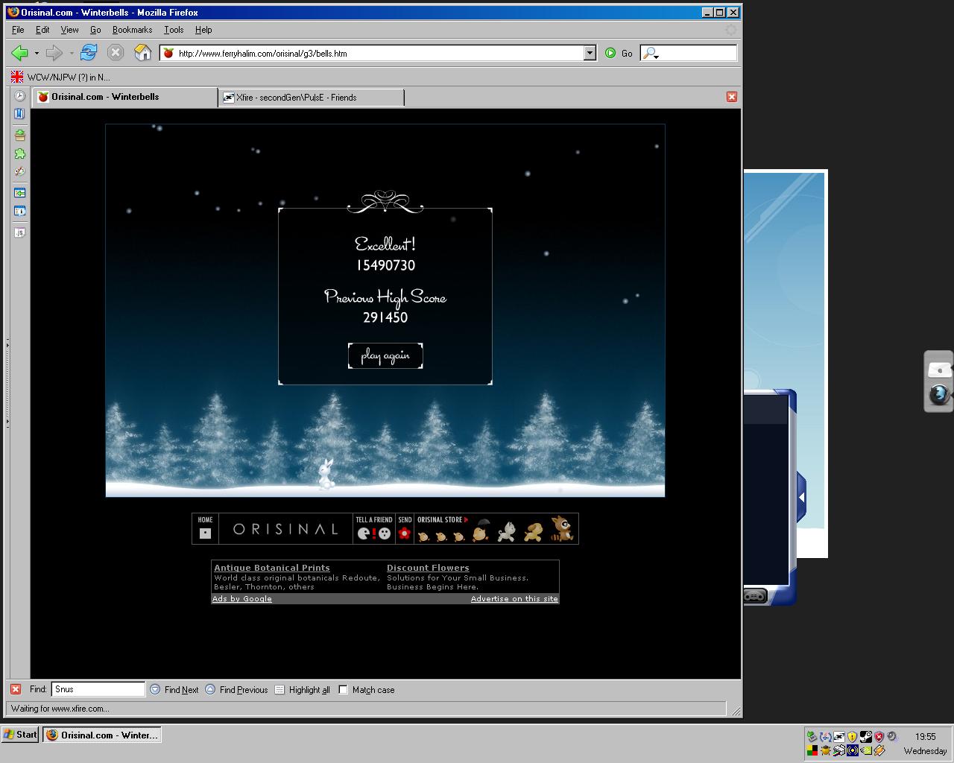
Task: Expand the address bar URL dropdown
Action: coord(590,53)
